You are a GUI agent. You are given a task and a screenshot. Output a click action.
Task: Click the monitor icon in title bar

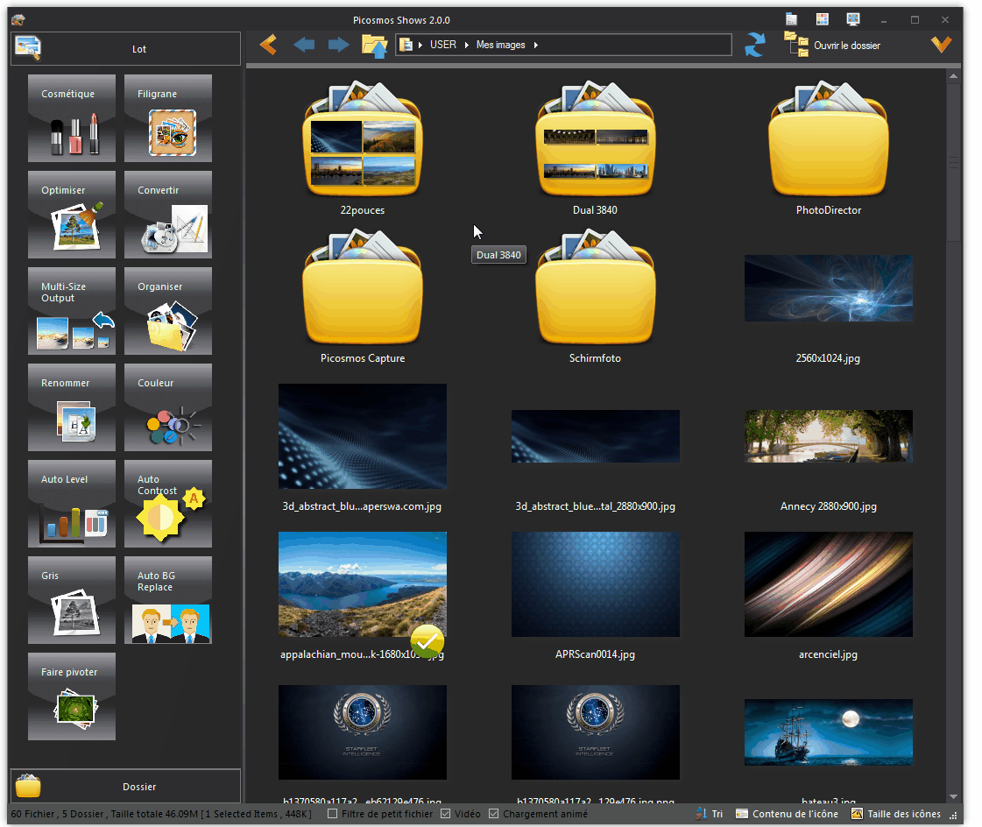coord(853,19)
